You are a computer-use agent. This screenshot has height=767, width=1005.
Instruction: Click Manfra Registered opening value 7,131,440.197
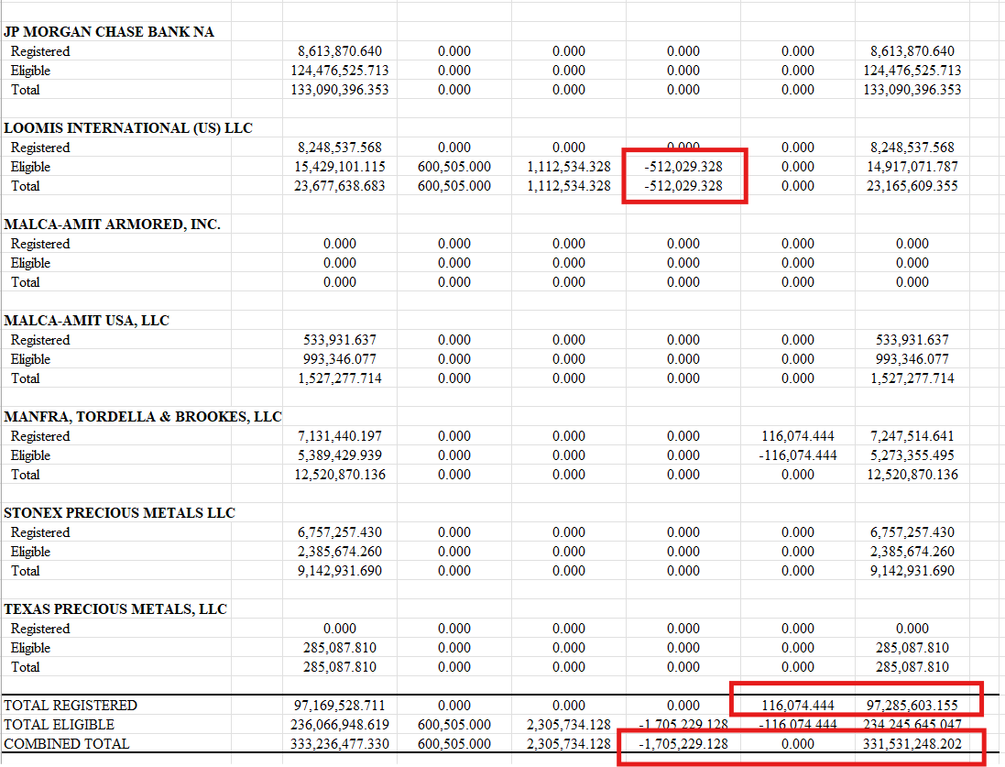(340, 436)
